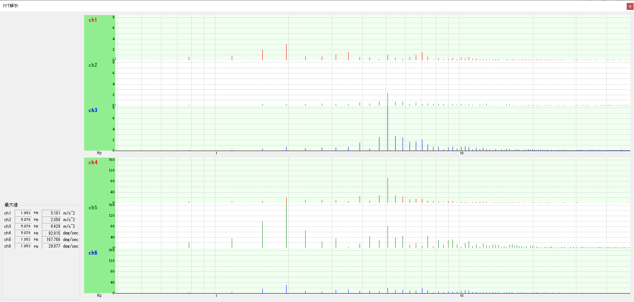Click the blue ch6 graph label
This screenshot has width=634, height=302.
[x=93, y=253]
